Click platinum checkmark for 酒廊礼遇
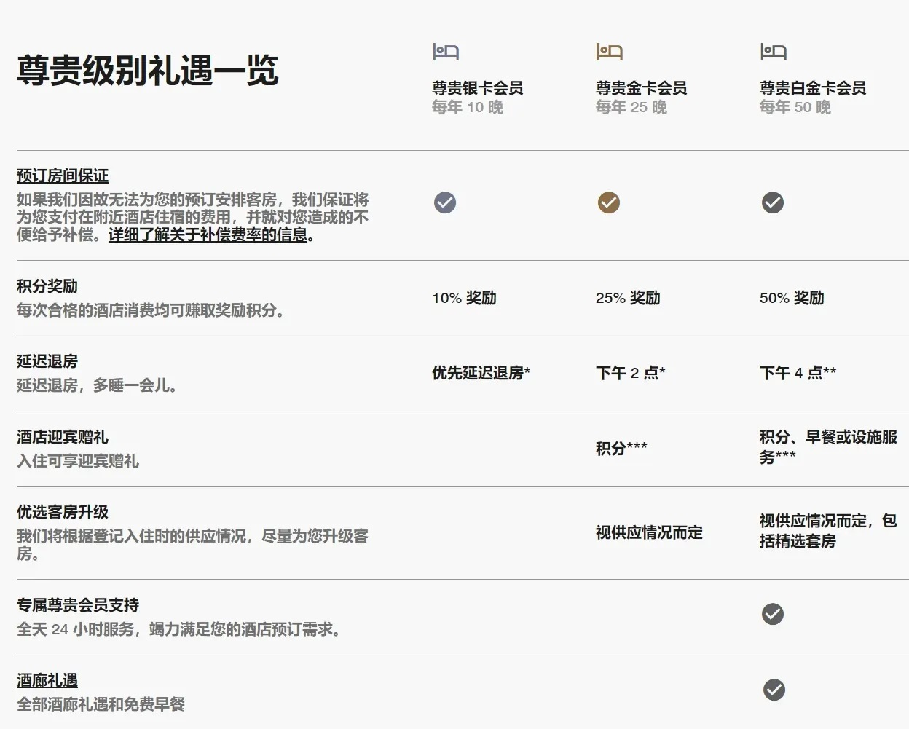Screen dimensions: 909x729 click(774, 689)
